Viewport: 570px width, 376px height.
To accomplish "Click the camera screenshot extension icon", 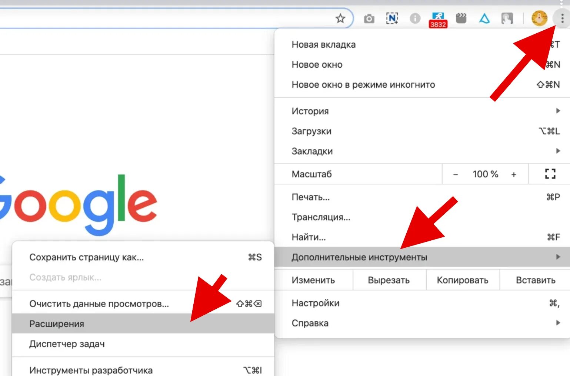I will pyautogui.click(x=369, y=18).
